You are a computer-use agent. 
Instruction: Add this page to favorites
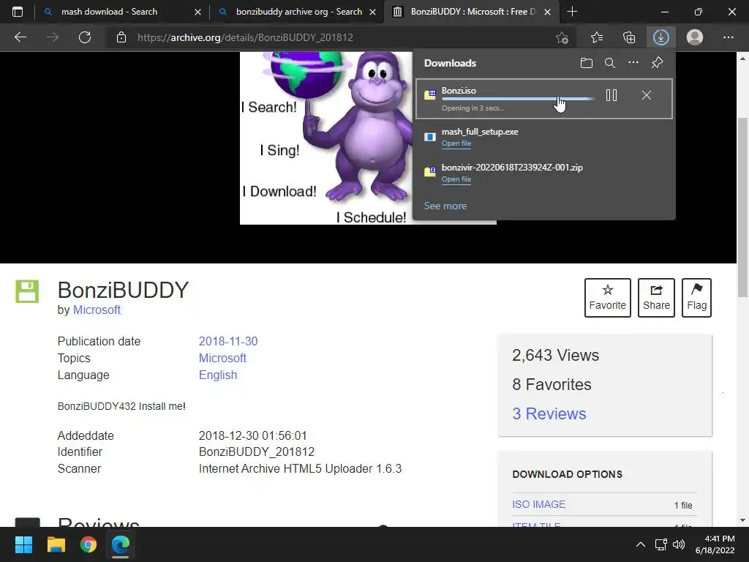click(562, 37)
